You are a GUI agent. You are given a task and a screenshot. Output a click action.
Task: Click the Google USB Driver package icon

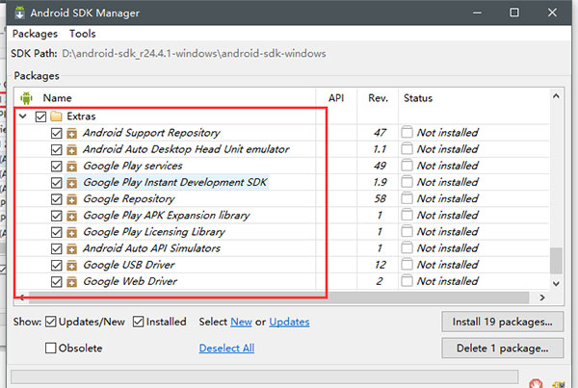72,265
